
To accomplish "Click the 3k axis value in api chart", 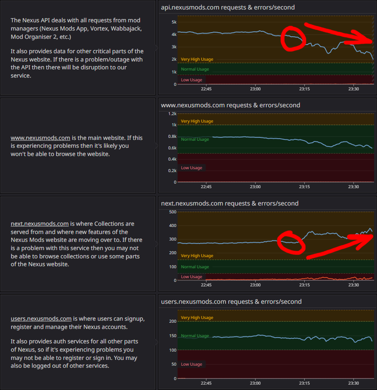I will [x=174, y=47].
